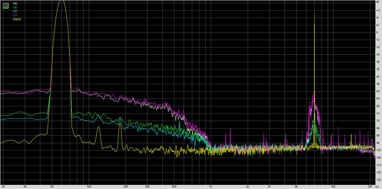
Task: Click the "50" frequency axis label
Action: pos(52,187)
